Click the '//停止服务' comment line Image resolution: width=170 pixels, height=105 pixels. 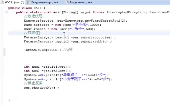click(x=33, y=83)
